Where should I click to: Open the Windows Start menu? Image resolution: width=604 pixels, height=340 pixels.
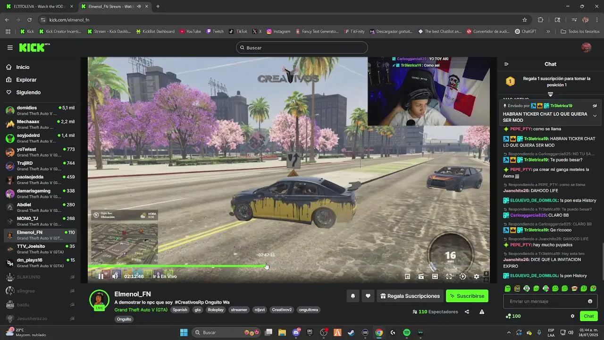(184, 332)
